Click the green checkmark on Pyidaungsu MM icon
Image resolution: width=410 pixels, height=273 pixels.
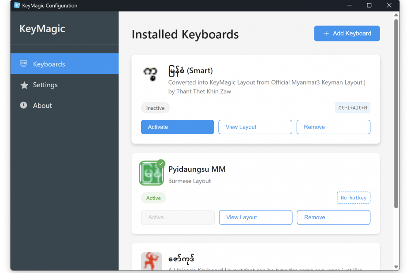coord(161,163)
